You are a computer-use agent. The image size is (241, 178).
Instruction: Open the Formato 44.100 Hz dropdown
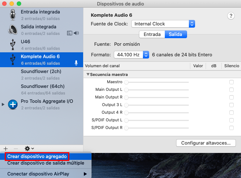131,55
